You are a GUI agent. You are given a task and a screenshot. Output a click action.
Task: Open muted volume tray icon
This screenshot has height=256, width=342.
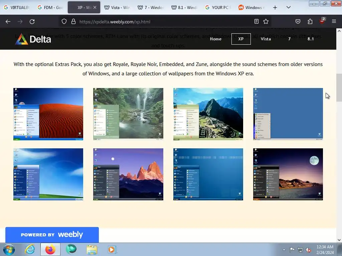point(308,250)
